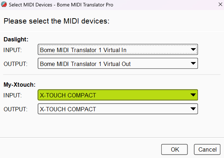Click the Daslight OUTPUT dropdown arrow

tap(193, 63)
